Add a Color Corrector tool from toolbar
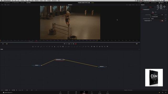The height and width of the screenshot is (94, 168). 44,47
